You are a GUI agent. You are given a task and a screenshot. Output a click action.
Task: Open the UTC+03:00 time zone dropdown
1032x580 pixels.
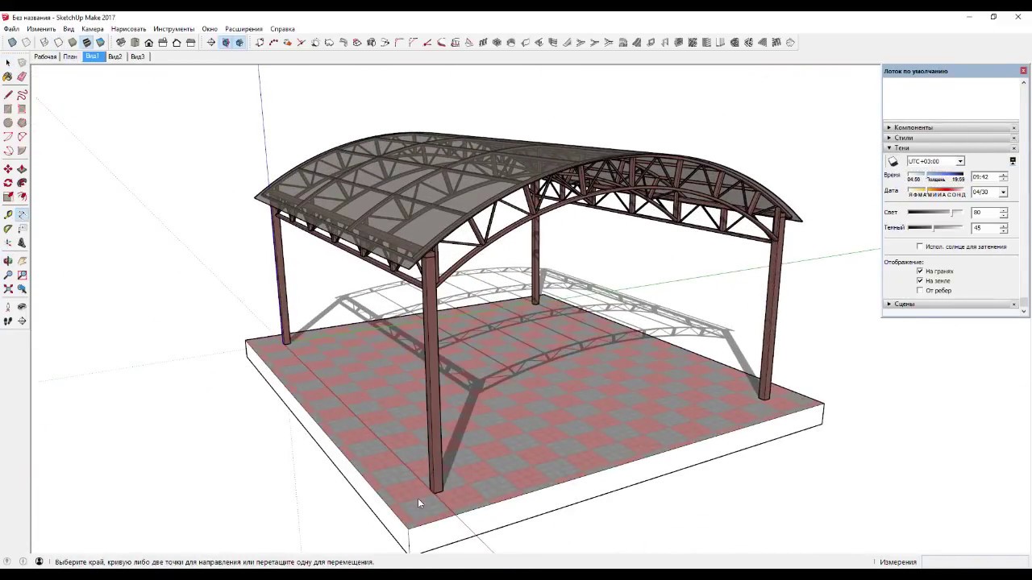pyautogui.click(x=959, y=161)
